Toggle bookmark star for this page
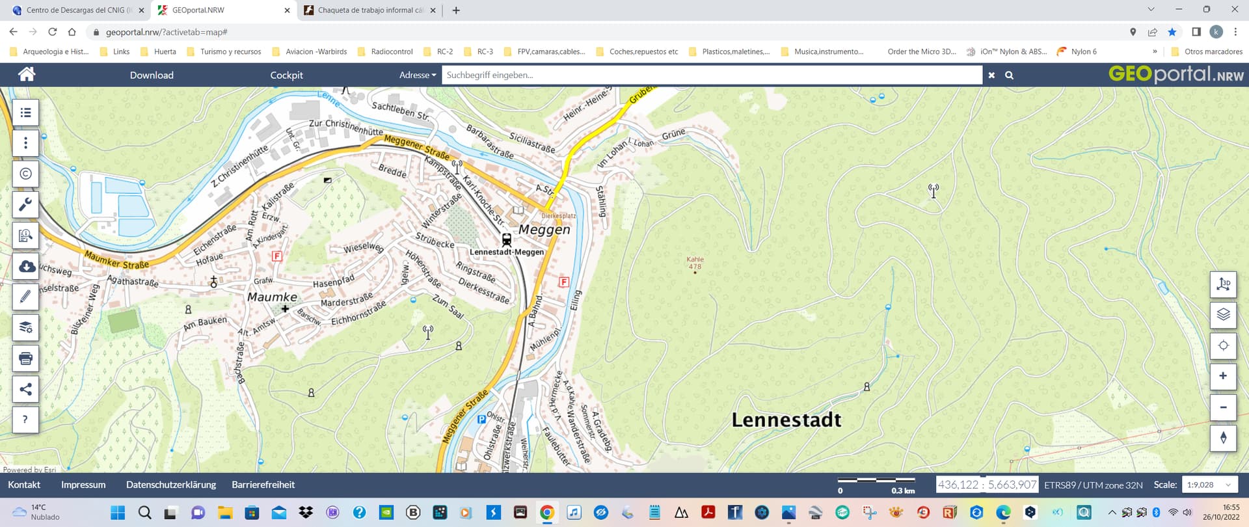The width and height of the screenshot is (1249, 527). click(x=1172, y=32)
